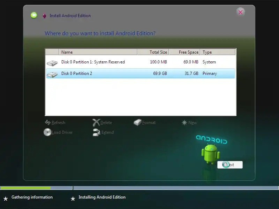Viewport: 279px width, 209px height.
Task: Click the drive icon for Partition 1
Action: (52, 63)
